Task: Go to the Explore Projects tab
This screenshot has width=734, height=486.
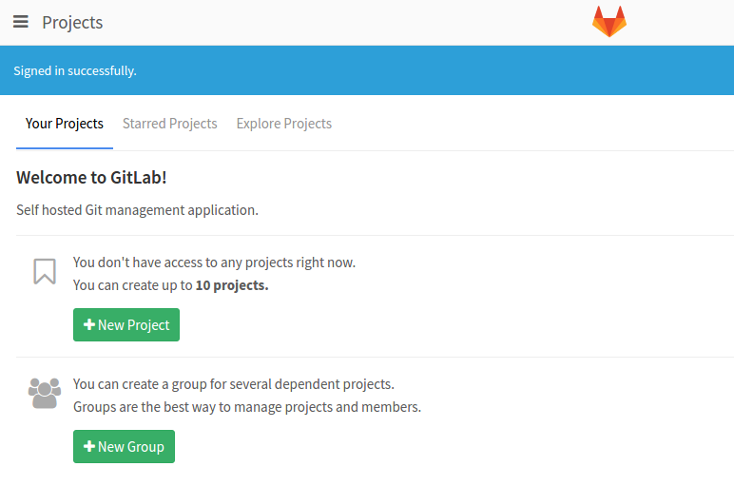Action: point(283,124)
